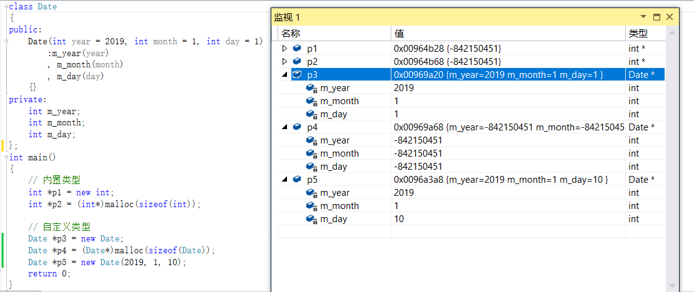Click m_day field icon under p4
The height and width of the screenshot is (292, 694).
click(311, 167)
